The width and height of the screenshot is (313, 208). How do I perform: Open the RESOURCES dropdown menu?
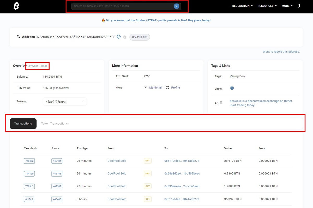pos(267,6)
